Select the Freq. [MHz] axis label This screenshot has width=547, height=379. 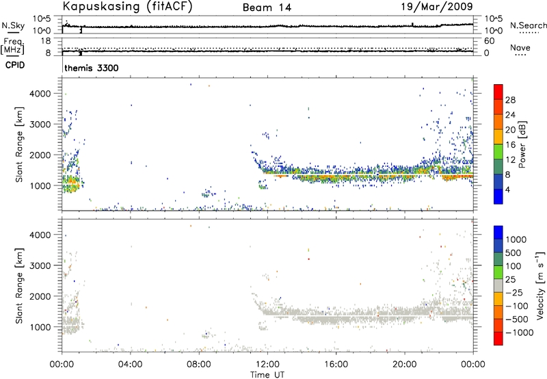point(12,47)
